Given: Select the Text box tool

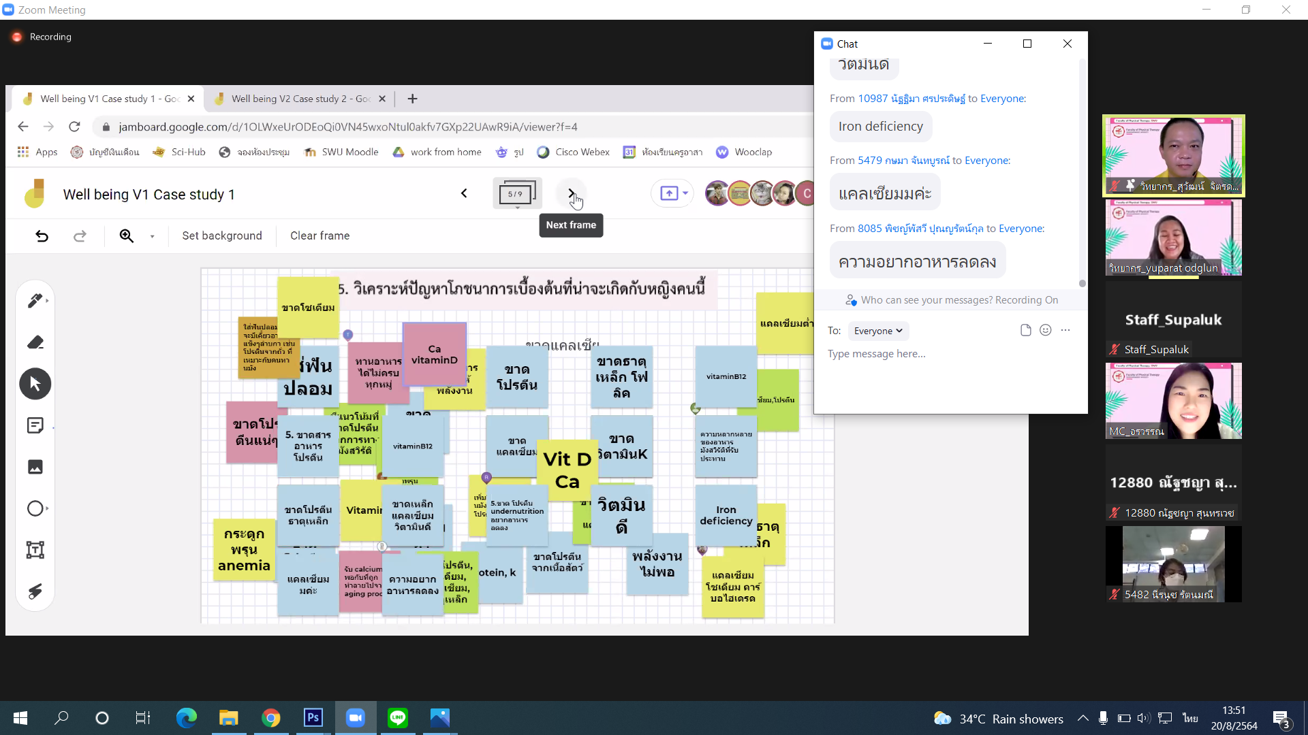Looking at the screenshot, I should (35, 550).
